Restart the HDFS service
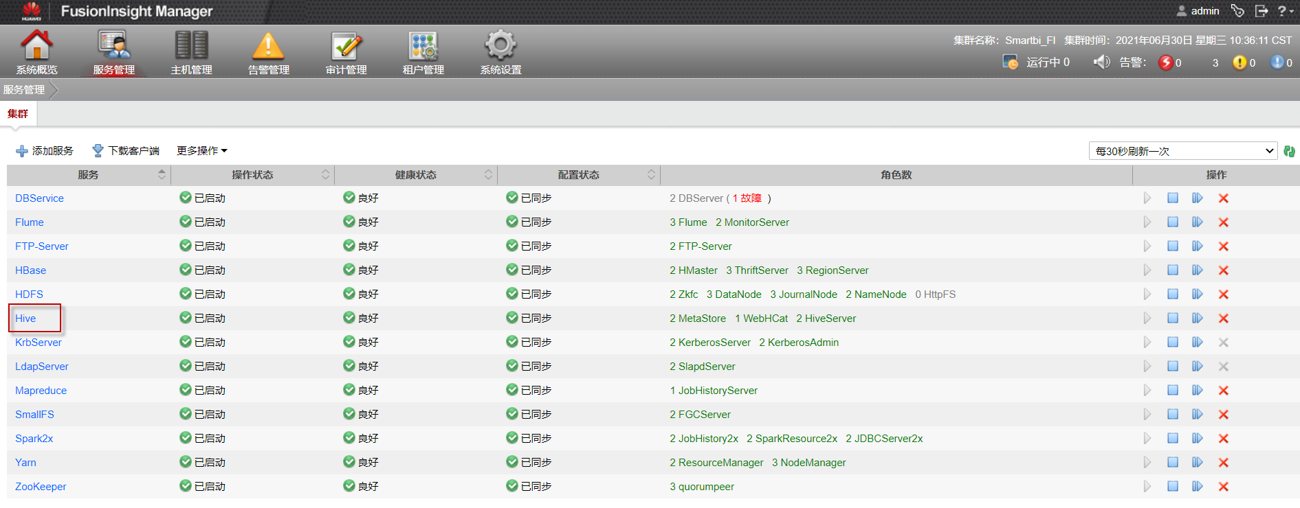The width and height of the screenshot is (1300, 508). [1198, 295]
